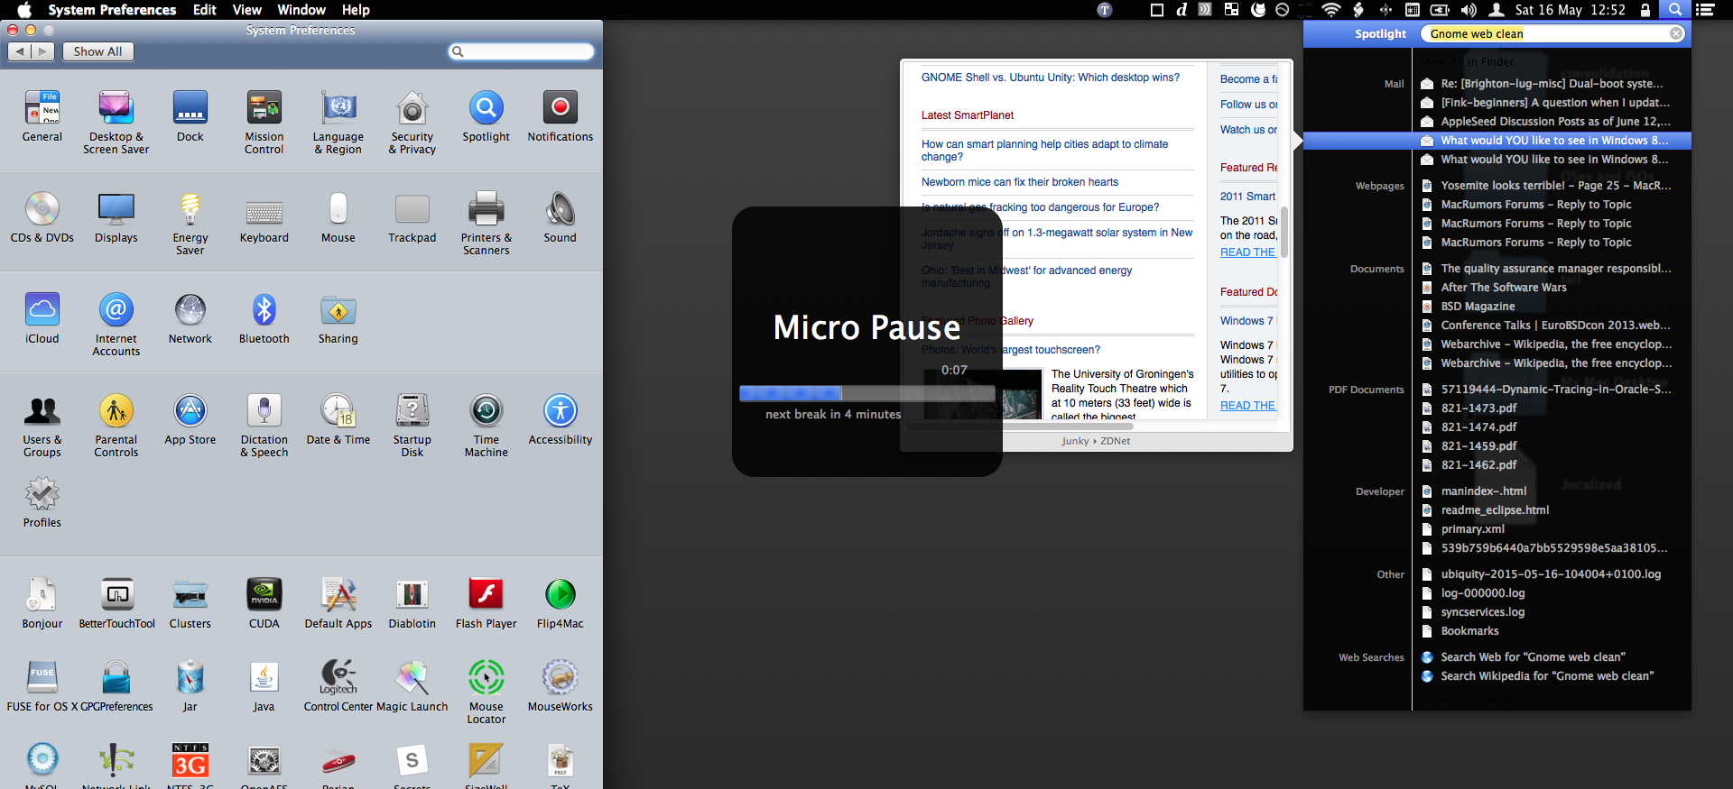The image size is (1733, 789).
Task: Open Language & Region pane
Action: click(338, 123)
